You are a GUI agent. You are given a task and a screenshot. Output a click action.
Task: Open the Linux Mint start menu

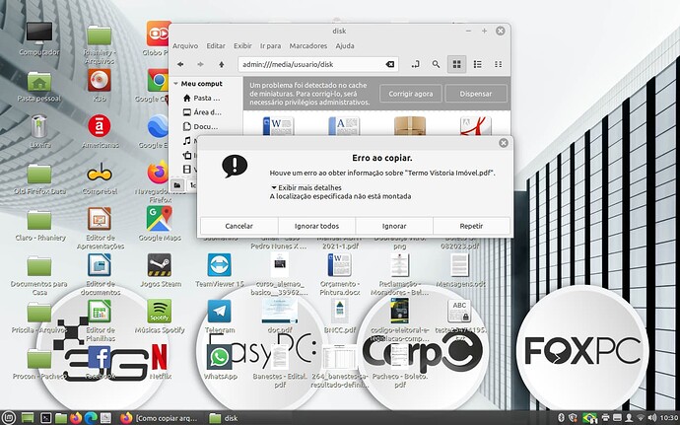9,418
